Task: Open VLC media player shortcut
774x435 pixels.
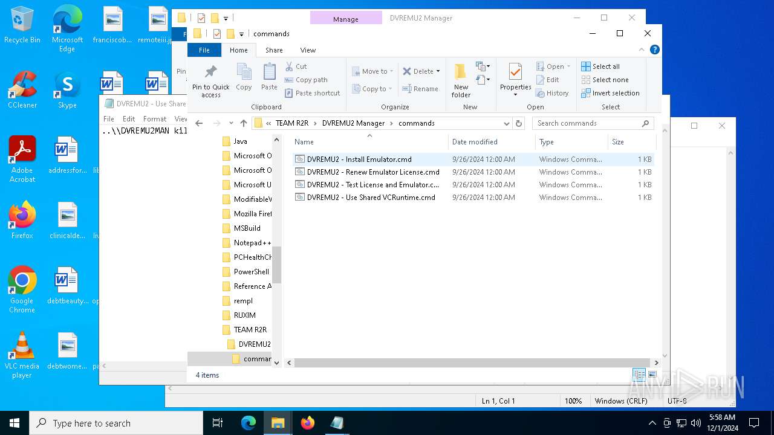Action: coord(22,355)
